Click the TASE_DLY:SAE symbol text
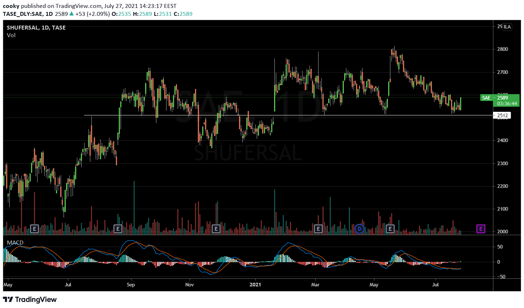 23,14
